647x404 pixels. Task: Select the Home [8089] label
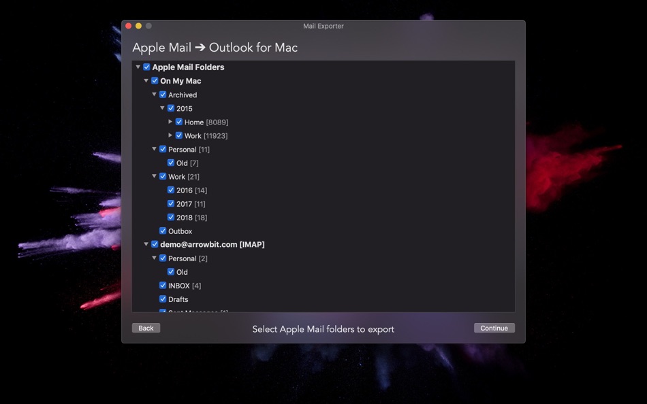point(206,122)
